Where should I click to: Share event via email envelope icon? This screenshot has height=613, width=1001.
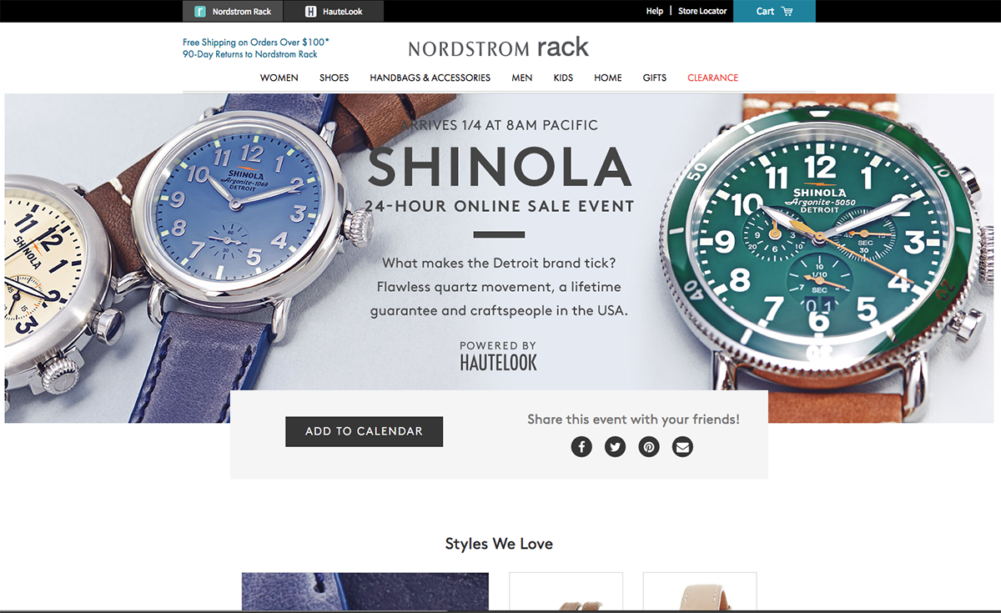click(x=683, y=447)
